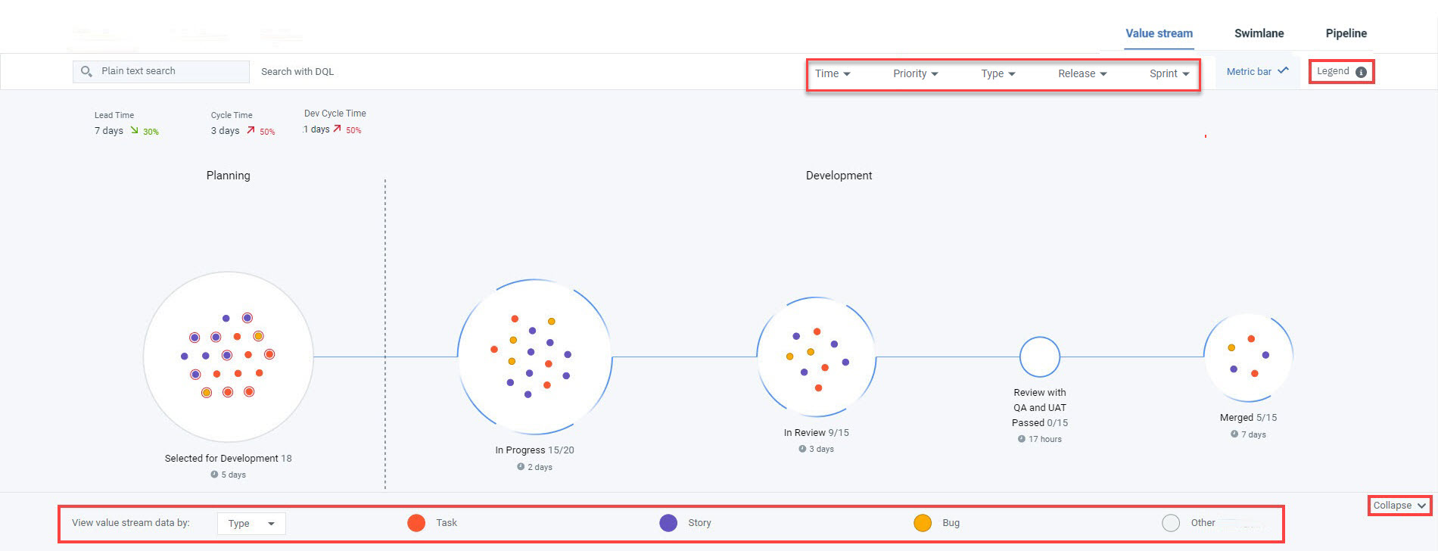This screenshot has width=1438, height=551.
Task: Click the In Review stage progress circle
Action: [817, 356]
